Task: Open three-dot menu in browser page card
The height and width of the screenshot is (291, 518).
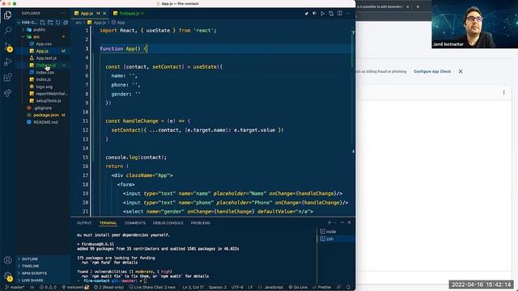Action: coord(503,93)
